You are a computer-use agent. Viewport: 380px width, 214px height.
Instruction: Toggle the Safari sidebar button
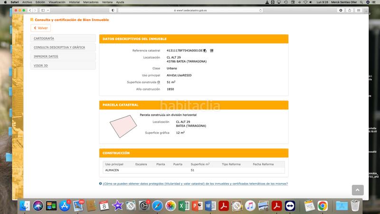click(x=43, y=10)
